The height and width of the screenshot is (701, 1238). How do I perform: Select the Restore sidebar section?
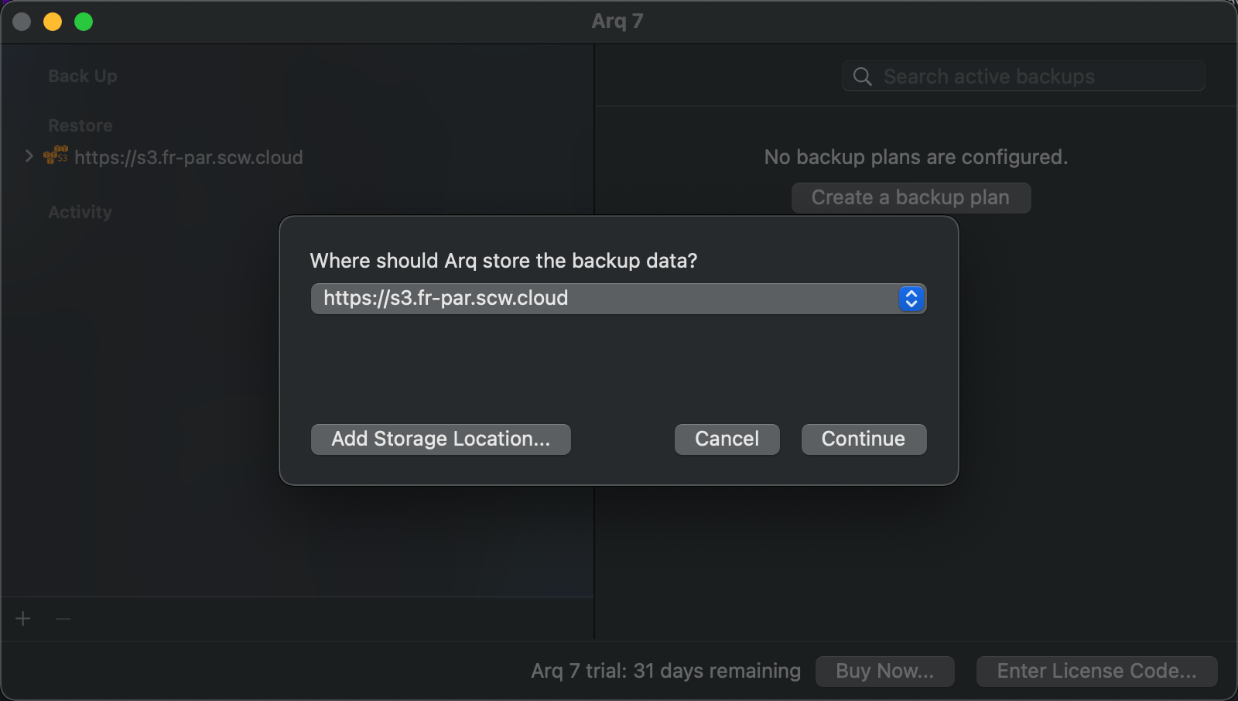click(x=80, y=126)
